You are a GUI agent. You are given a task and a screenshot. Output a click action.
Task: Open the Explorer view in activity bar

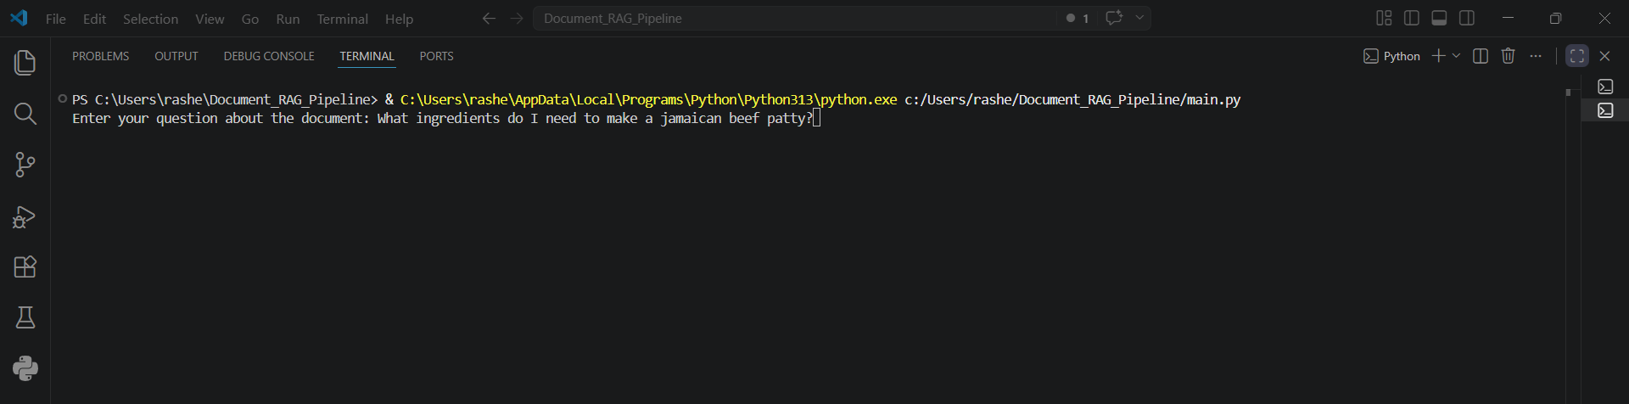pyautogui.click(x=25, y=63)
